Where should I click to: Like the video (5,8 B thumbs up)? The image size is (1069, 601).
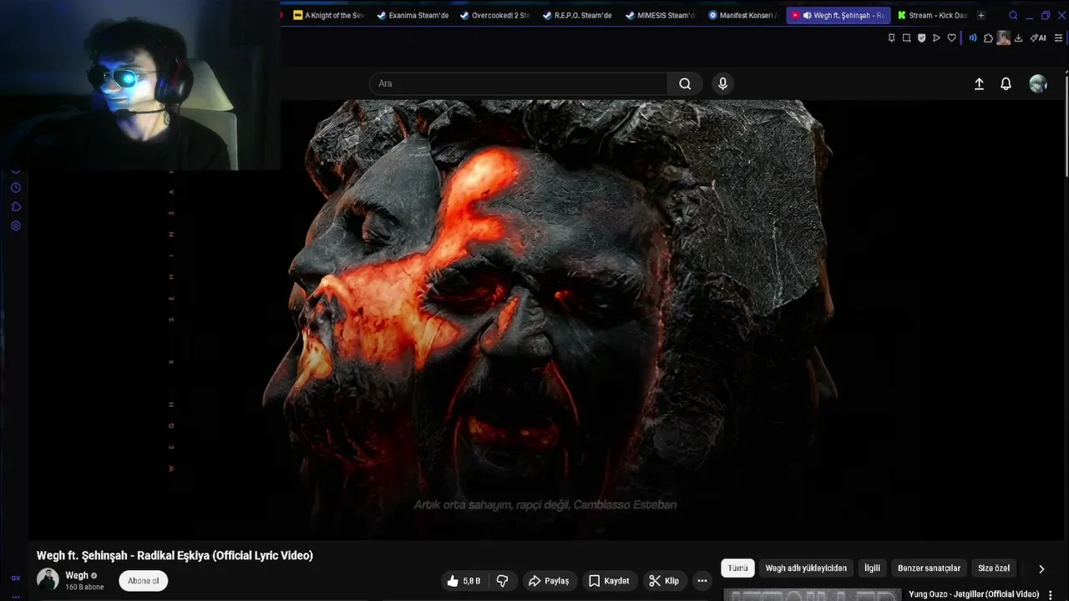point(464,581)
